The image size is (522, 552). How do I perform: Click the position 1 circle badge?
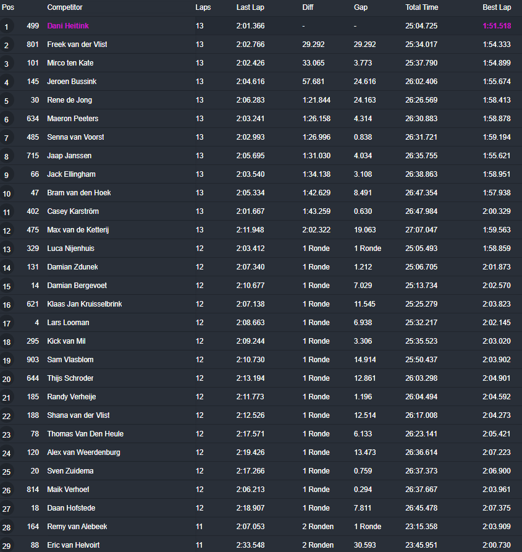(x=6, y=27)
